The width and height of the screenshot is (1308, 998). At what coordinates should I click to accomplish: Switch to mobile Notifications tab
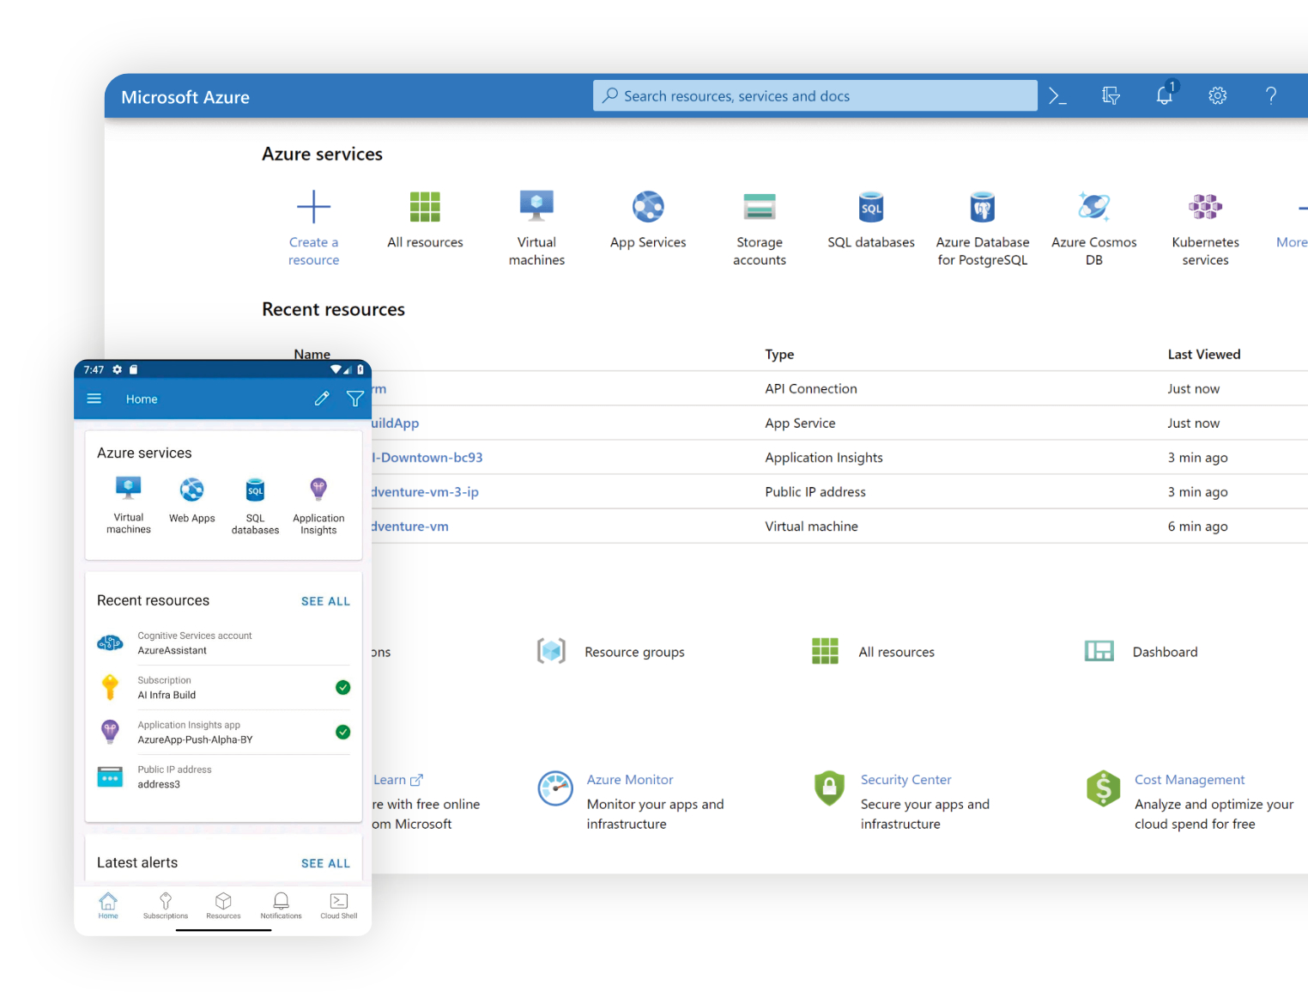point(281,905)
